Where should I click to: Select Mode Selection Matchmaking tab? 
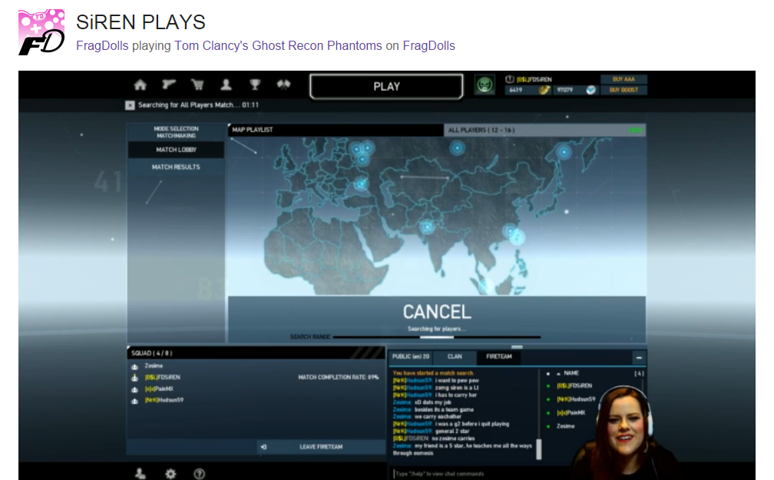[x=177, y=132]
